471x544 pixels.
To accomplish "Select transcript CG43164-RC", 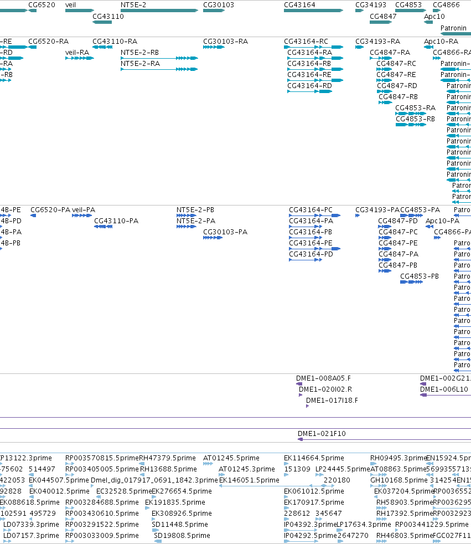I will tap(306, 42).
